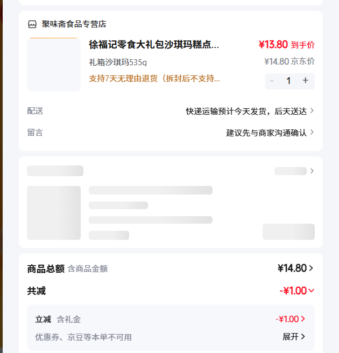Viewport: 339px width, 353px height.
Task: Open the 聚味斋食品专营店 store name link
Action: tap(74, 24)
